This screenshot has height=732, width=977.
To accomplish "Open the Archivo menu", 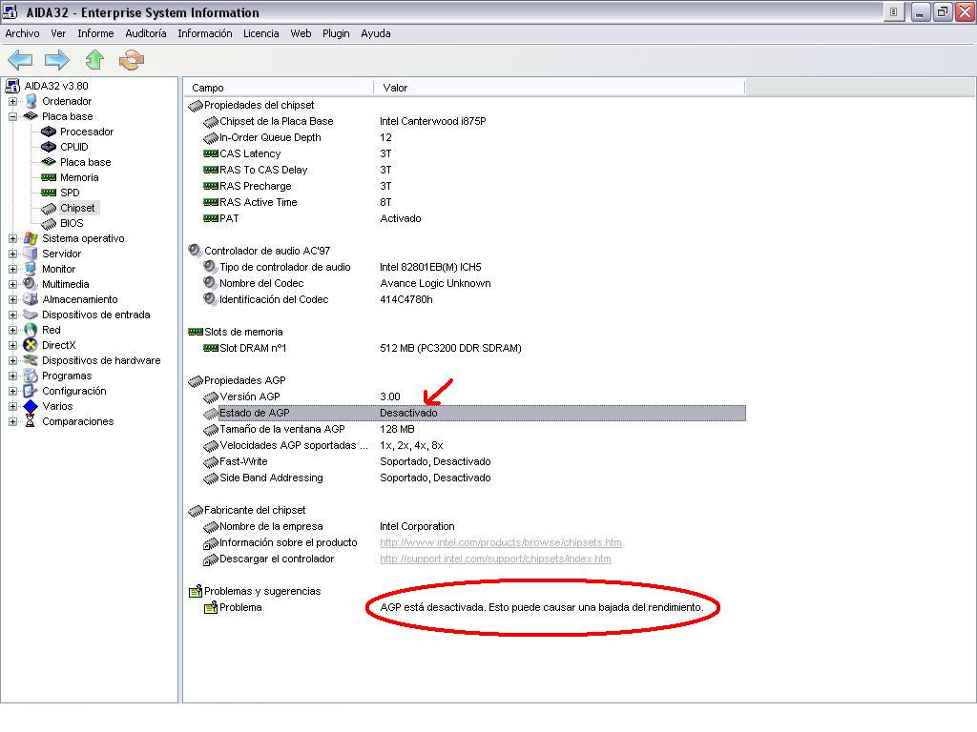I will click(23, 33).
